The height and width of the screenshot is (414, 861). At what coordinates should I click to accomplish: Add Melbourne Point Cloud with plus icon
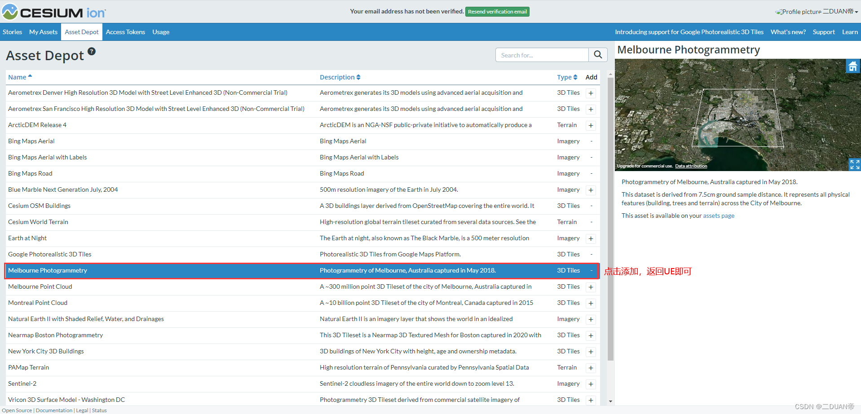tap(591, 287)
